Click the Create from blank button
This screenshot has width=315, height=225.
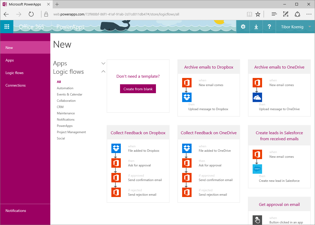pyautogui.click(x=138, y=89)
